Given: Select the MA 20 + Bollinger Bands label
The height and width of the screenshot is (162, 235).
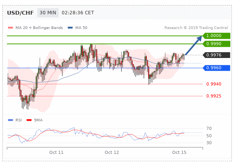Looking at the screenshot, I should click(x=39, y=28).
